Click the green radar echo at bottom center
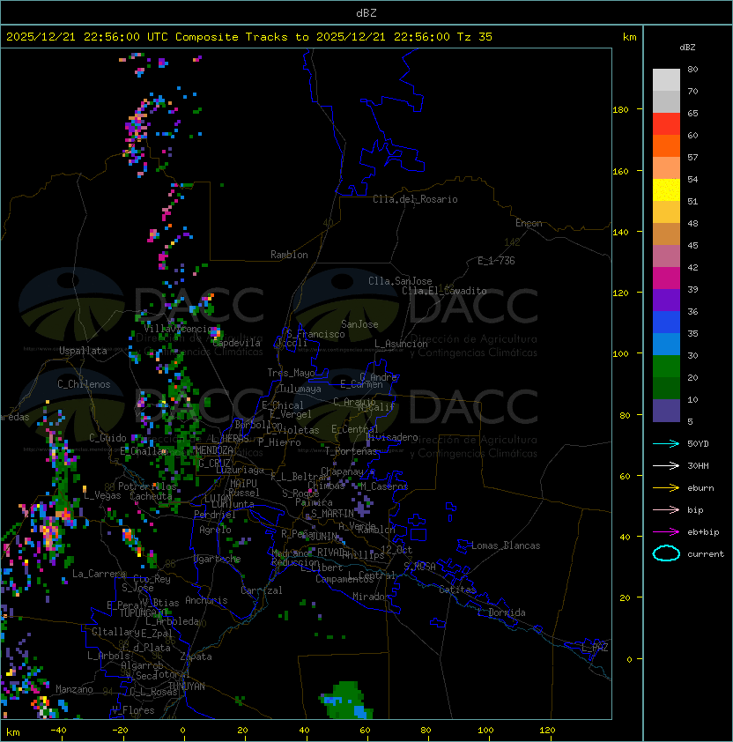 pyautogui.click(x=347, y=701)
